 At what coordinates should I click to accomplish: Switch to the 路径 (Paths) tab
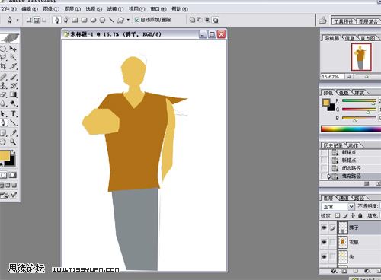(x=358, y=198)
